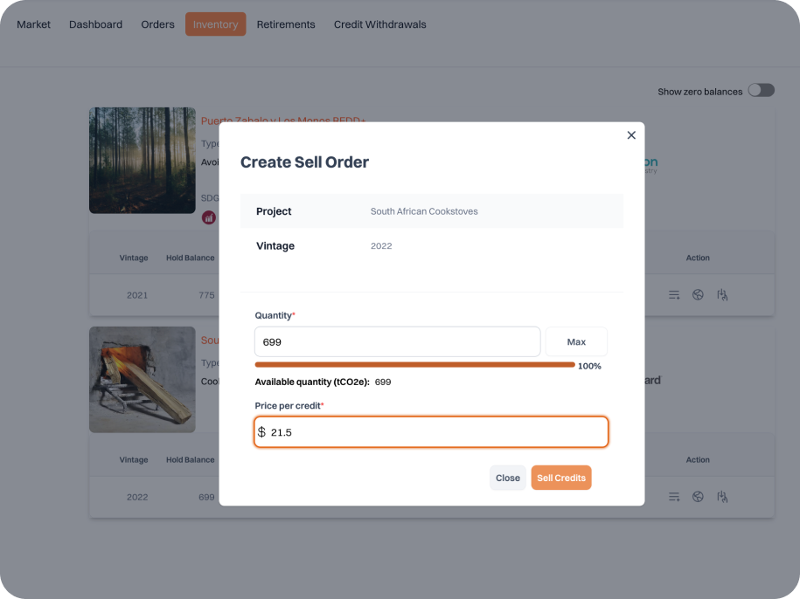
Task: Open the Market tab
Action: (x=34, y=24)
